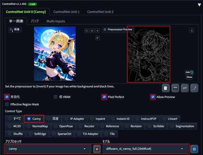The width and height of the screenshot is (203, 155).
Task: Download the preprocessor preview image
Action: pos(192,30)
